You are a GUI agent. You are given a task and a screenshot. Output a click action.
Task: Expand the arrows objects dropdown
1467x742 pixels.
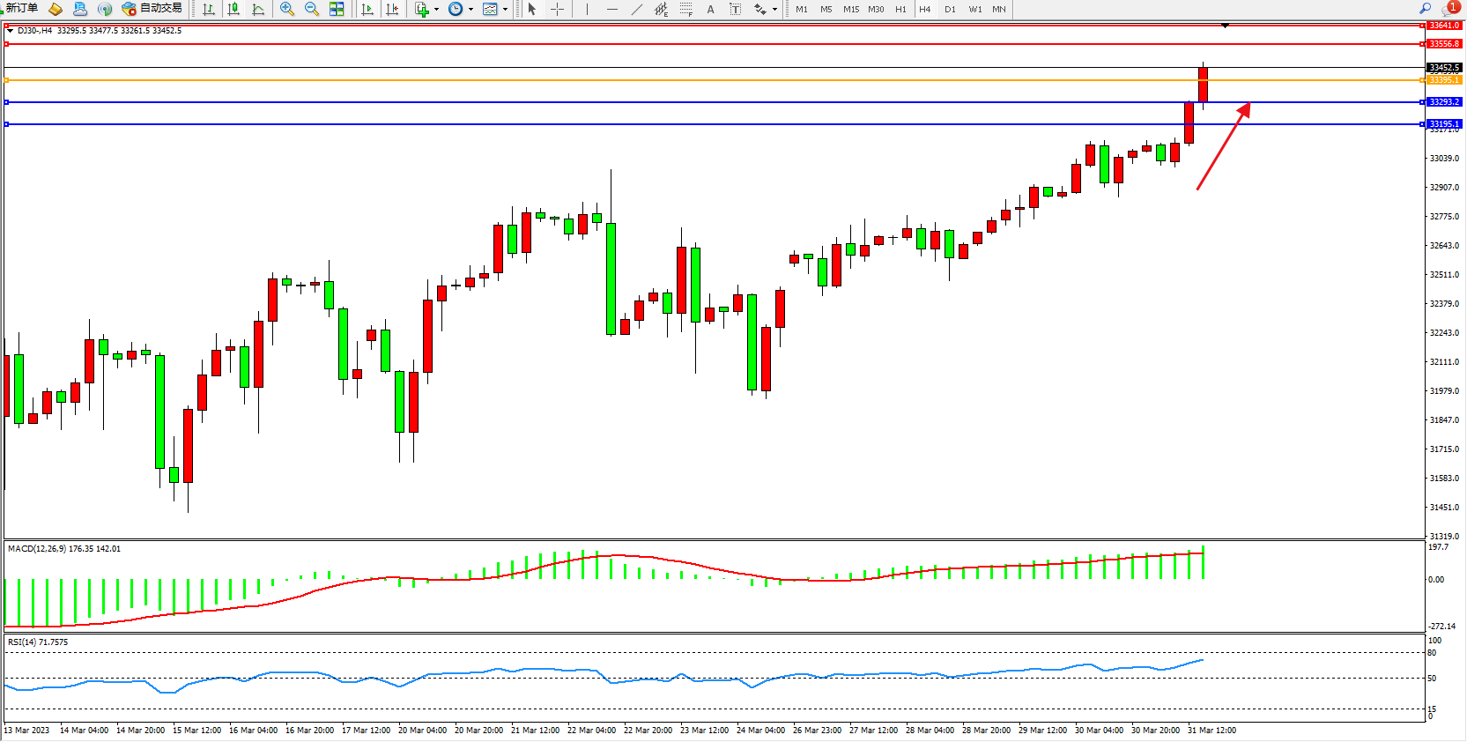pyautogui.click(x=774, y=9)
